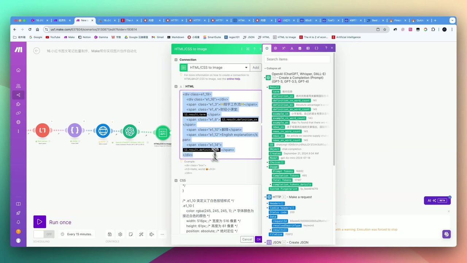Open the favorites star tab in mapping panel
467x263 pixels.
pyautogui.click(x=267, y=48)
